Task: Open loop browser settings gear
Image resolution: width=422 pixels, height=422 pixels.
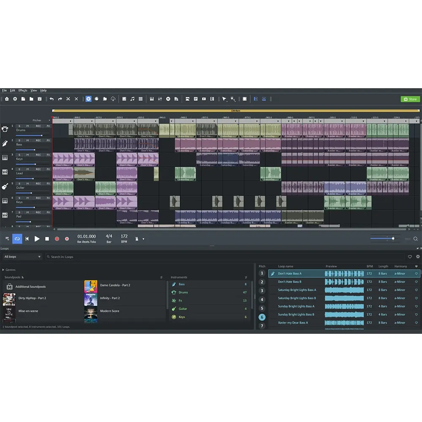Action: point(418,257)
